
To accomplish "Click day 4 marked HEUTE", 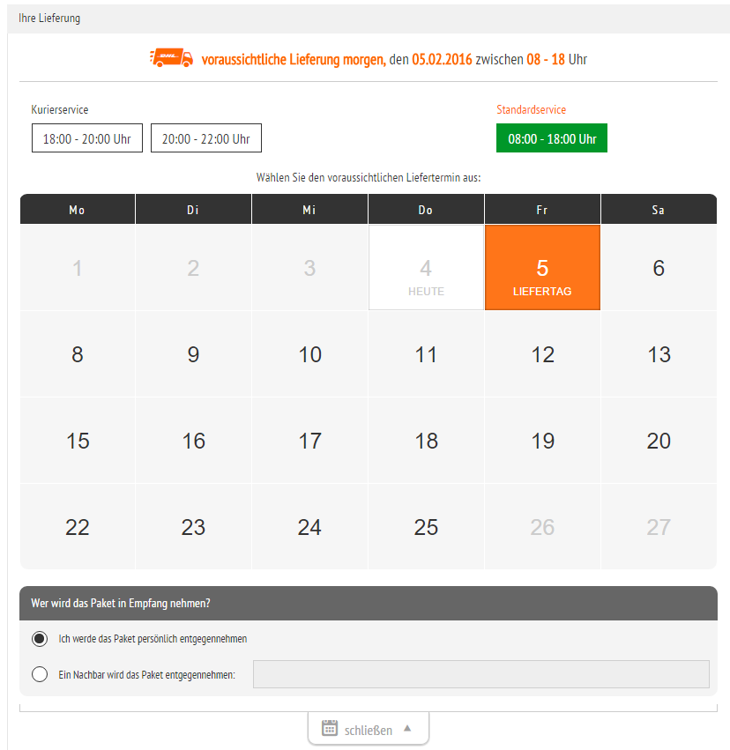I will point(426,267).
